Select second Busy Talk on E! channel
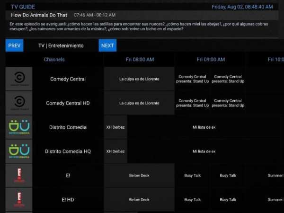 pos(228,175)
